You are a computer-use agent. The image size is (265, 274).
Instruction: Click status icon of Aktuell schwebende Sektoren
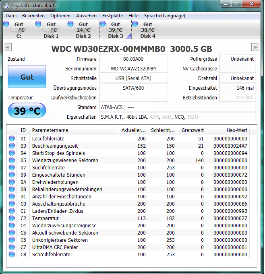[x=12, y=233]
